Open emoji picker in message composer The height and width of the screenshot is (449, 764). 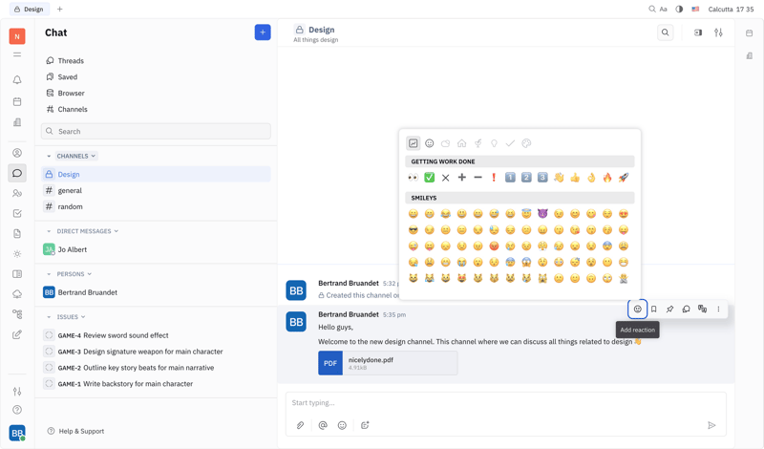click(342, 425)
